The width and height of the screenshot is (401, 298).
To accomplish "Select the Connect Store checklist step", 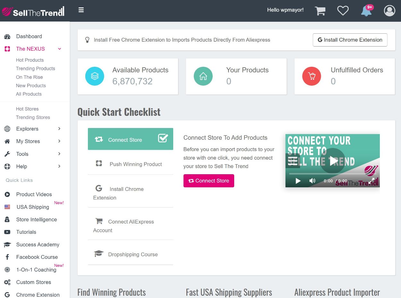I will [x=131, y=139].
